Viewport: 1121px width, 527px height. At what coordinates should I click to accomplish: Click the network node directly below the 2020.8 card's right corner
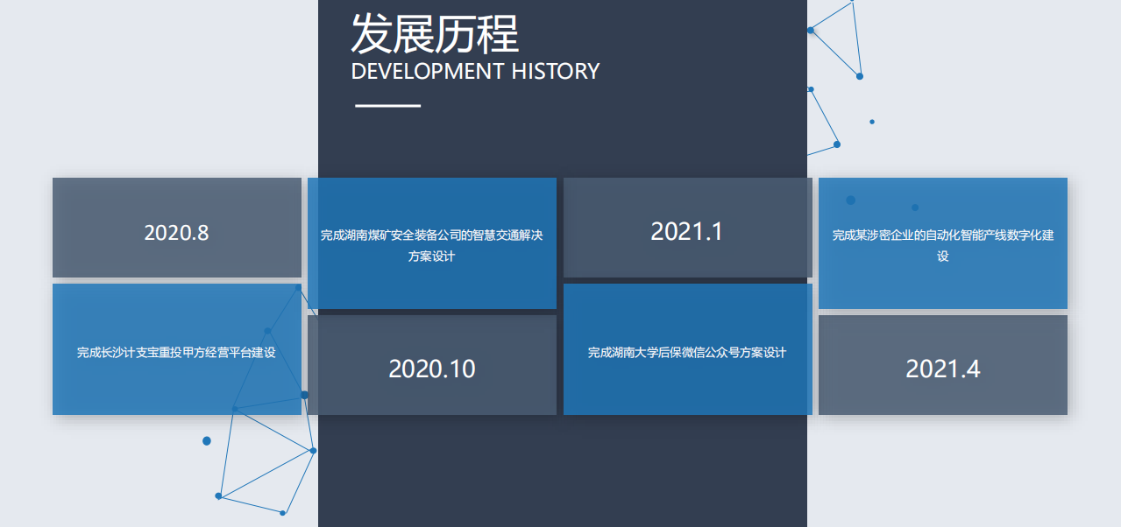pos(298,287)
